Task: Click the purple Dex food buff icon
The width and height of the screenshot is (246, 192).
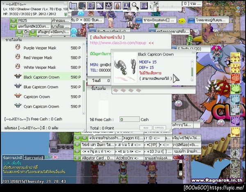Action: (x=235, y=121)
